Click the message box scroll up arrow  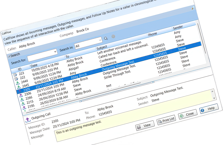tap(212, 92)
